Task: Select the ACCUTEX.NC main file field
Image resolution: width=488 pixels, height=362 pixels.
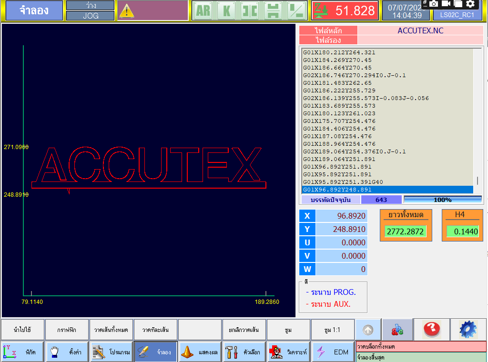Action: pos(420,30)
